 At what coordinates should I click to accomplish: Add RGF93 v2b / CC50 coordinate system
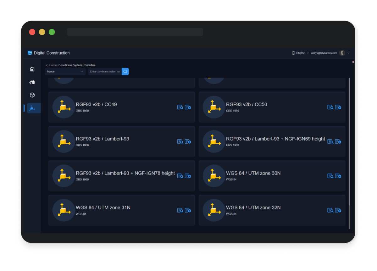(x=338, y=107)
